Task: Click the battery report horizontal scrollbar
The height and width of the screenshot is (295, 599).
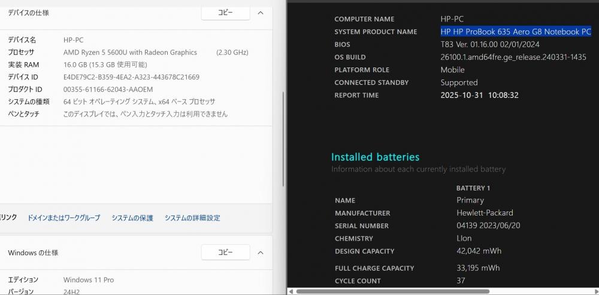Action: (392, 291)
